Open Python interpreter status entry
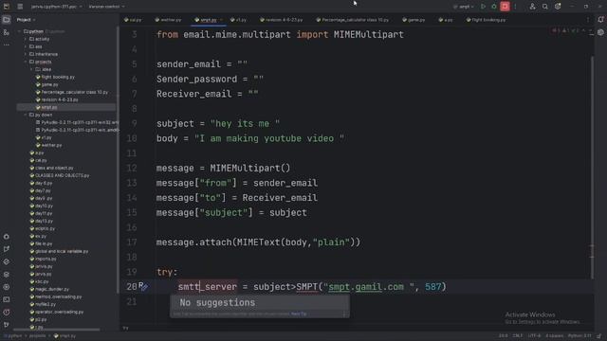The width and height of the screenshot is (607, 341). [579, 335]
